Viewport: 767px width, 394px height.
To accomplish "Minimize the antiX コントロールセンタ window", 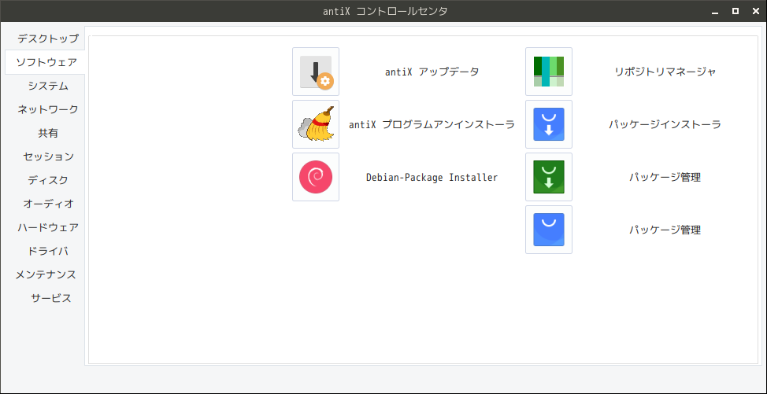I will click(715, 11).
